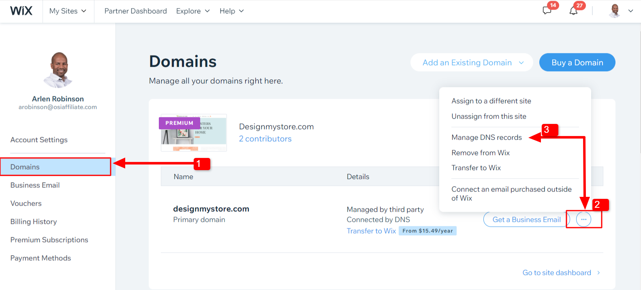Open the three-dots domain actions button

(583, 220)
